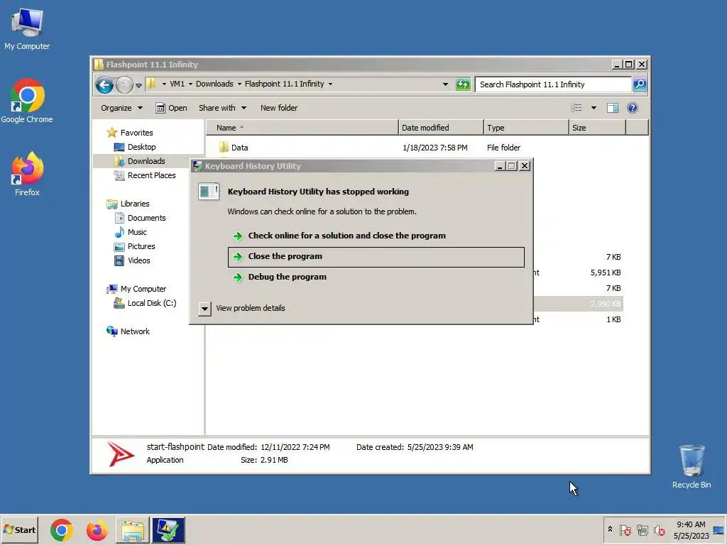Sort by Type column header
Viewport: 727px width, 545px height.
[526, 128]
